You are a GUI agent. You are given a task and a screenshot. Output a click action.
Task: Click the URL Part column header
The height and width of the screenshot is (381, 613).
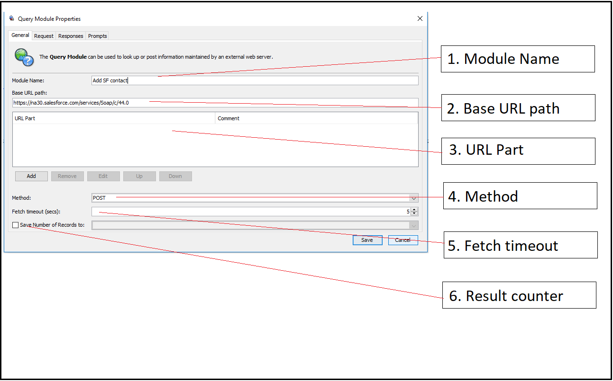pos(113,118)
